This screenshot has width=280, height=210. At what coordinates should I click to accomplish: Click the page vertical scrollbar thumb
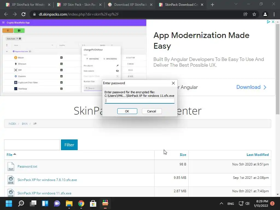point(278,69)
